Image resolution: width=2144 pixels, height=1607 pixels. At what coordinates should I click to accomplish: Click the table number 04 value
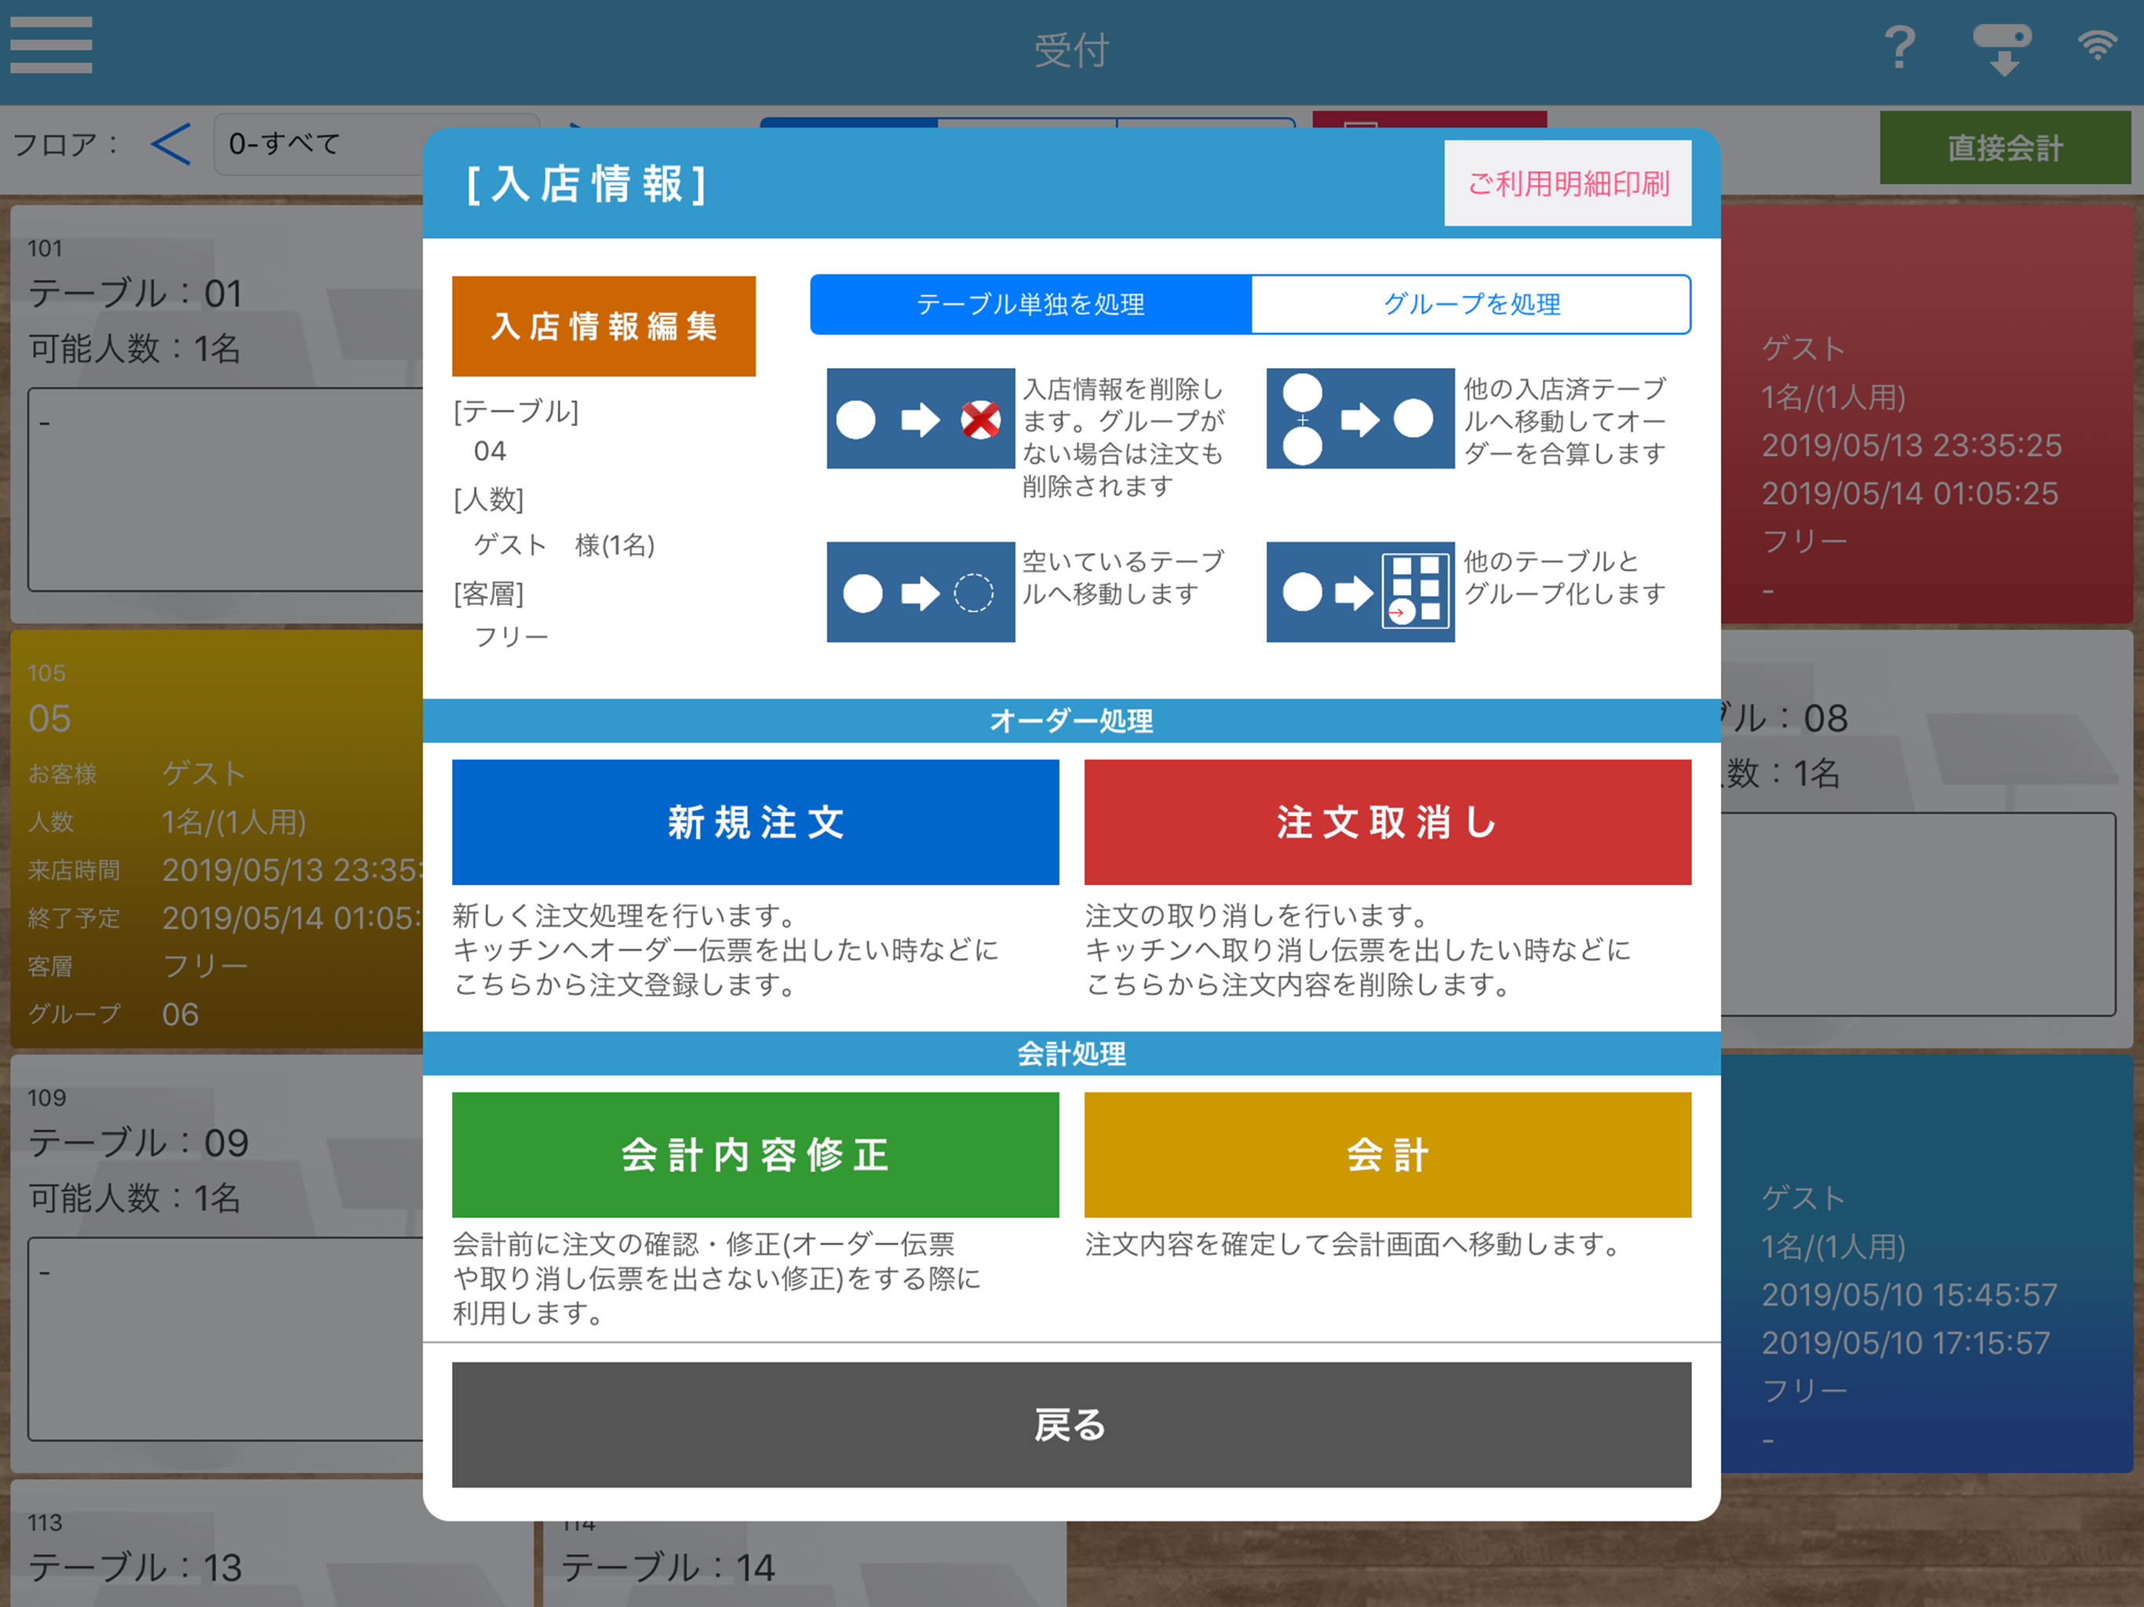(x=490, y=452)
